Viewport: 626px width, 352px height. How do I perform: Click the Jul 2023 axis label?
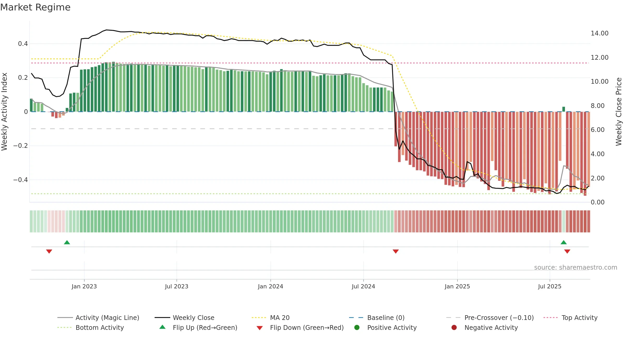pos(177,286)
